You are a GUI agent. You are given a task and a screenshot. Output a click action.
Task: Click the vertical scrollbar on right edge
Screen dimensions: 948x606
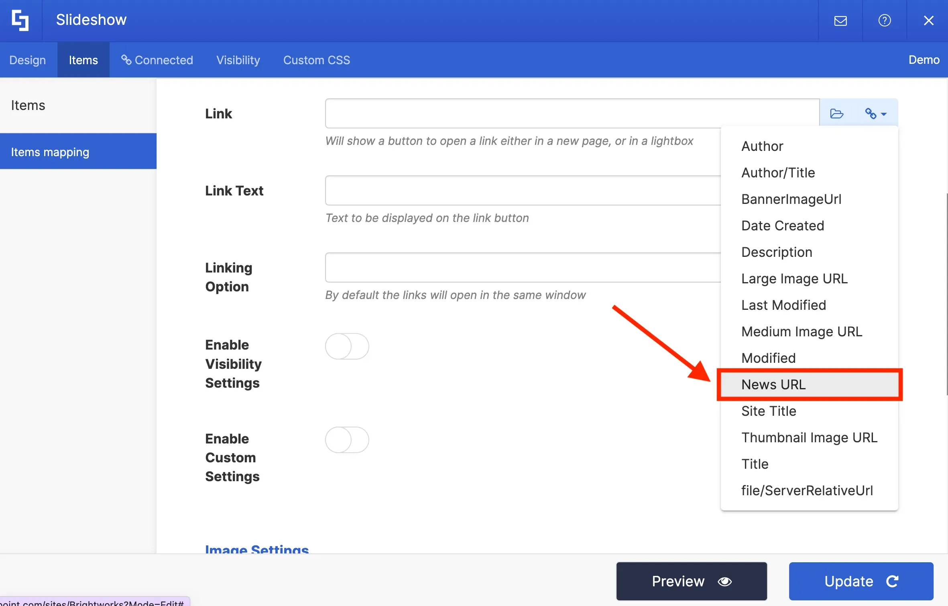pyautogui.click(x=947, y=294)
